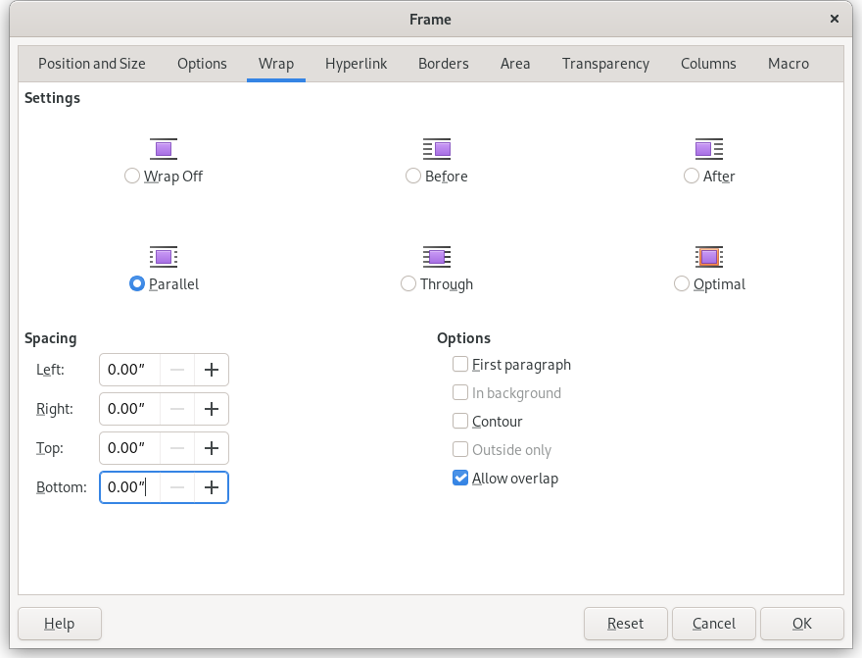Image resolution: width=862 pixels, height=658 pixels.
Task: Click the Through wrap icon
Action: (437, 257)
